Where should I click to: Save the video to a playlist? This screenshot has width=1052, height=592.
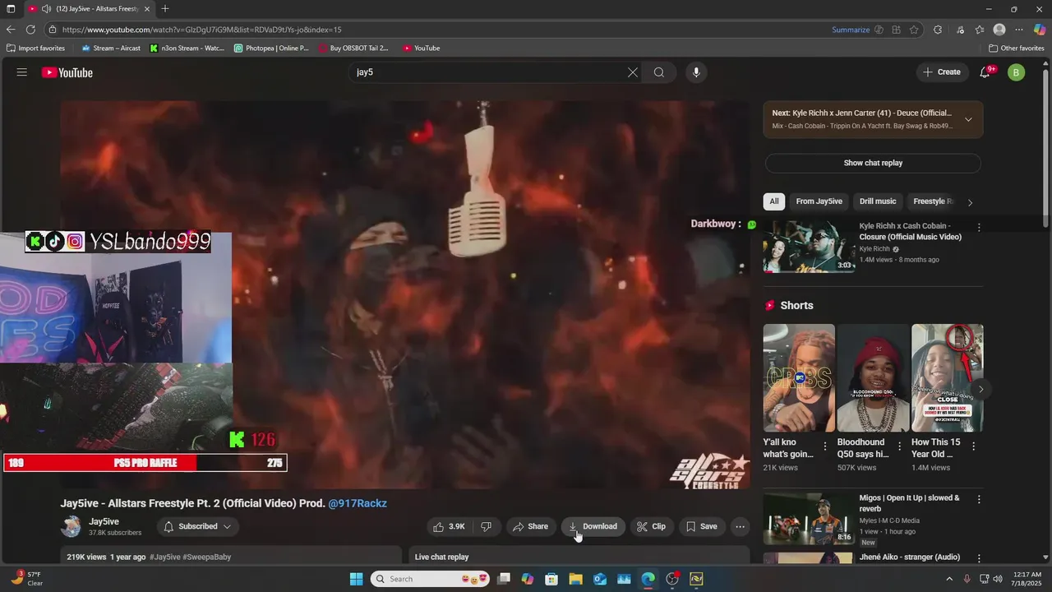(702, 526)
